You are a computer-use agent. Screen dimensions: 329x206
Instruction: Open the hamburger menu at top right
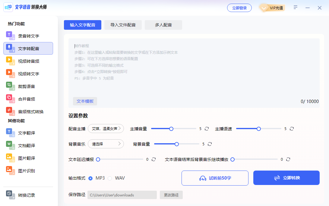[x=295, y=7]
